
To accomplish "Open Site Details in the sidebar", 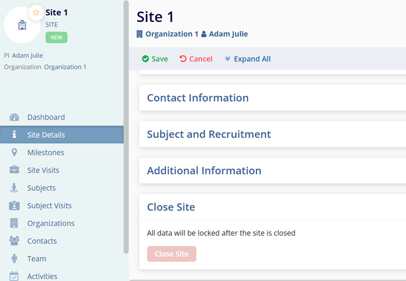I will 46,135.
